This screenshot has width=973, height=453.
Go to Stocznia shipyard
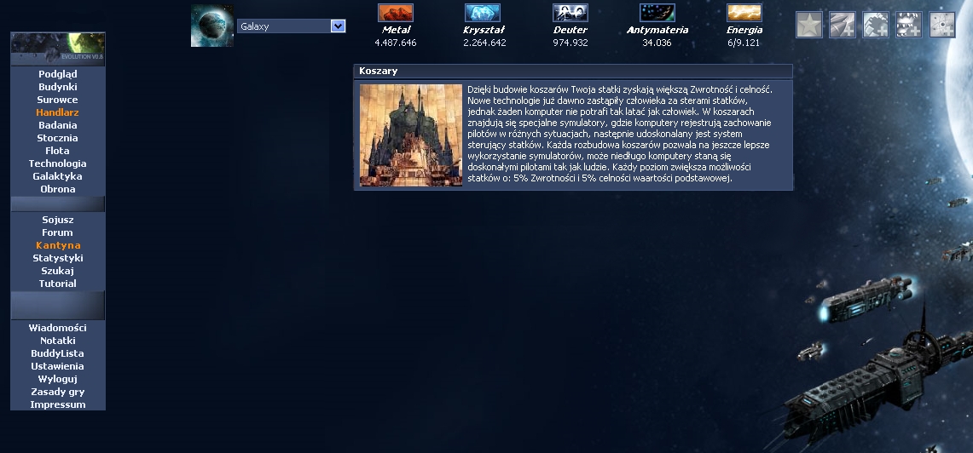pyautogui.click(x=58, y=138)
